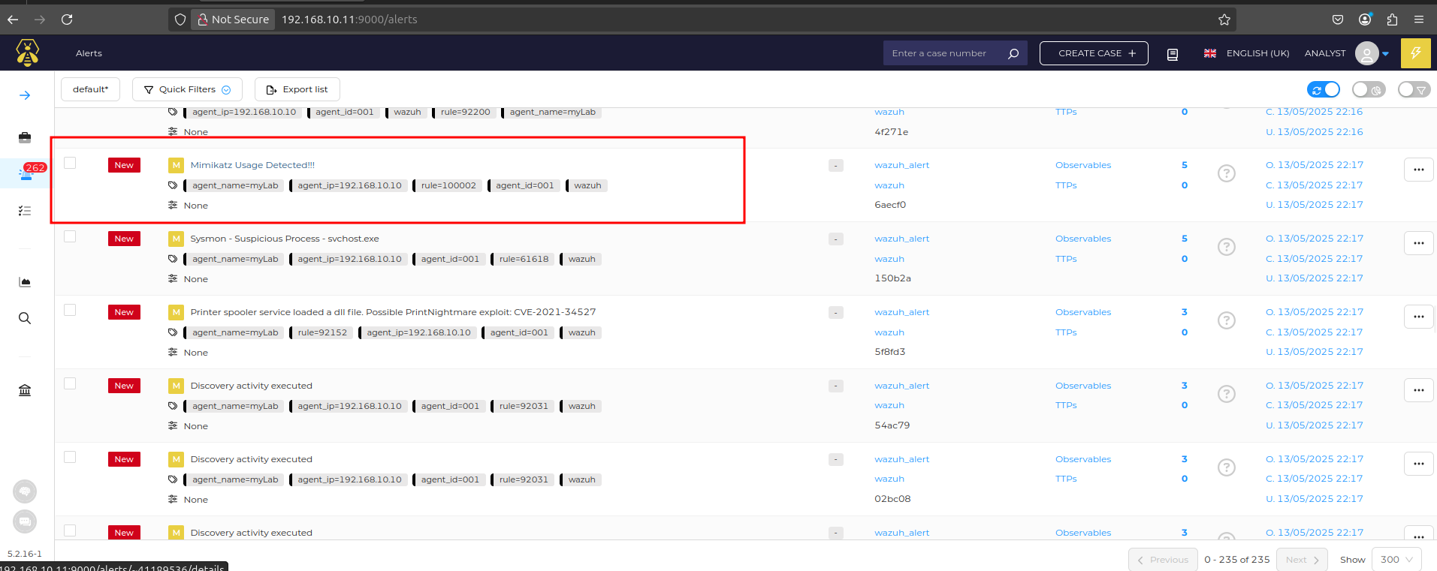Click Export list button

coord(297,89)
